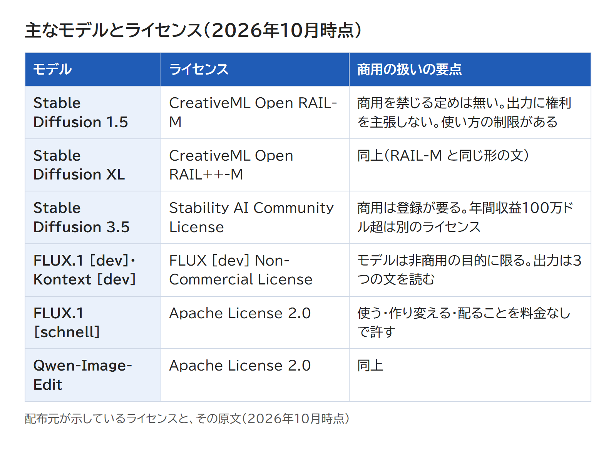Select the FLUX [dev] Non-Commercial License cell
Viewport: 616px width, 449px height.
[255, 270]
